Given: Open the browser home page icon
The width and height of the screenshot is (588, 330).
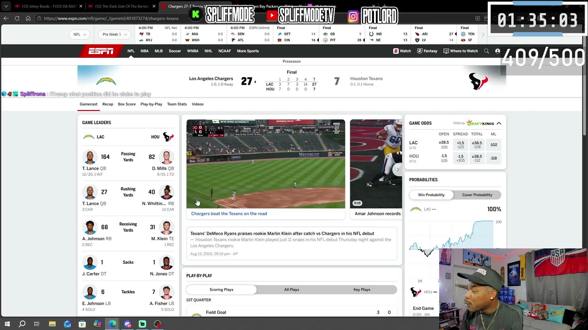Looking at the screenshot, I should click(x=28, y=18).
